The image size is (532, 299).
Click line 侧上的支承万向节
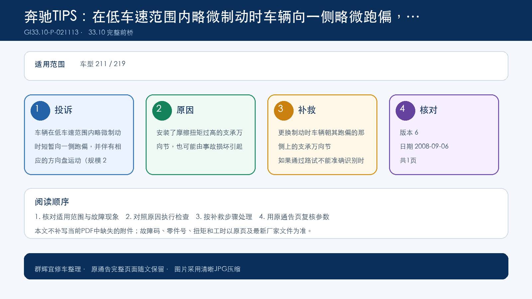(x=305, y=147)
